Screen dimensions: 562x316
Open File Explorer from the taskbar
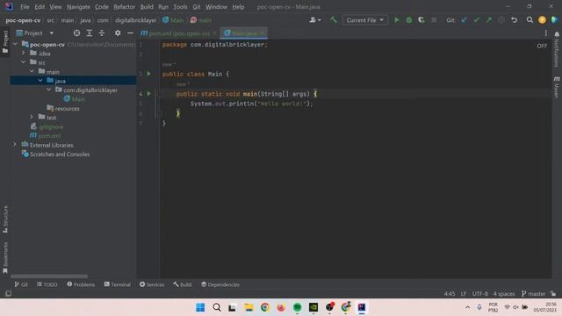249,307
